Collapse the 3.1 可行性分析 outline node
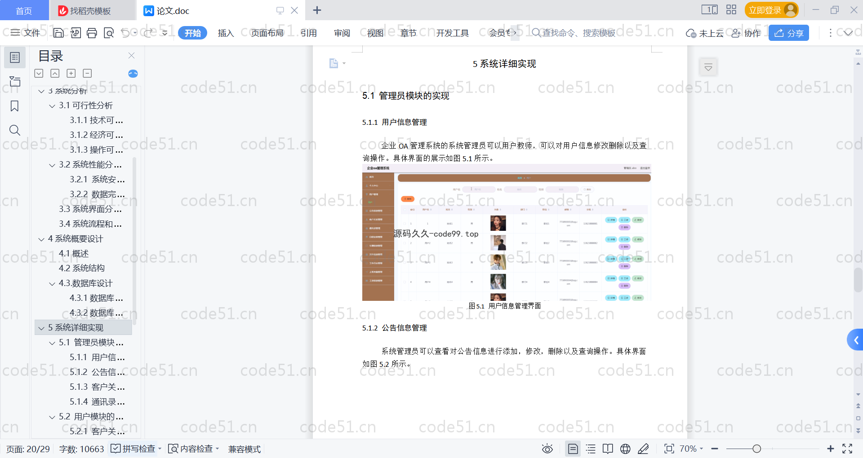The image size is (863, 458). pyautogui.click(x=52, y=106)
